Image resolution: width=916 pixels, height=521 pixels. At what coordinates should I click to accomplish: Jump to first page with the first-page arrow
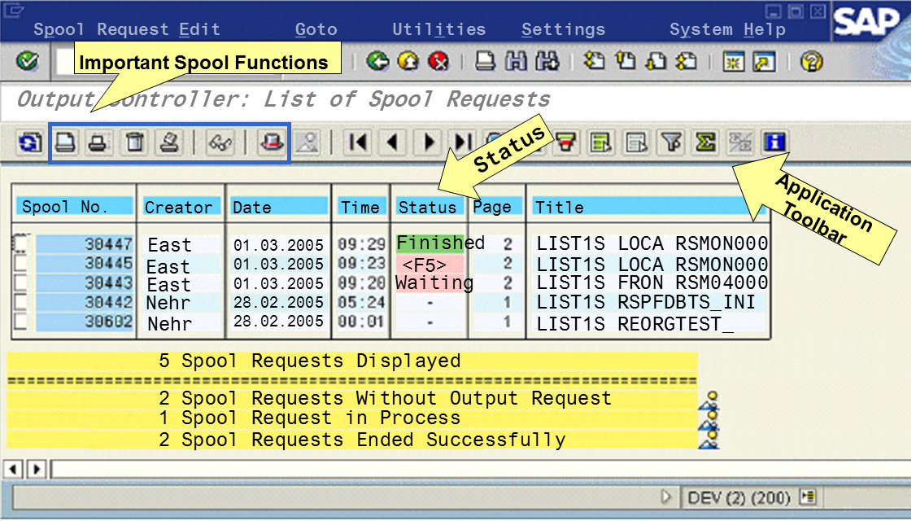click(357, 143)
